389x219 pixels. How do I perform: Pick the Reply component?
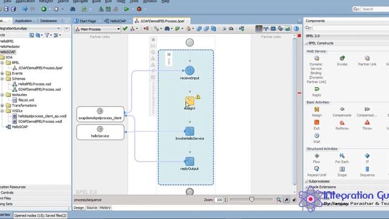(316, 92)
